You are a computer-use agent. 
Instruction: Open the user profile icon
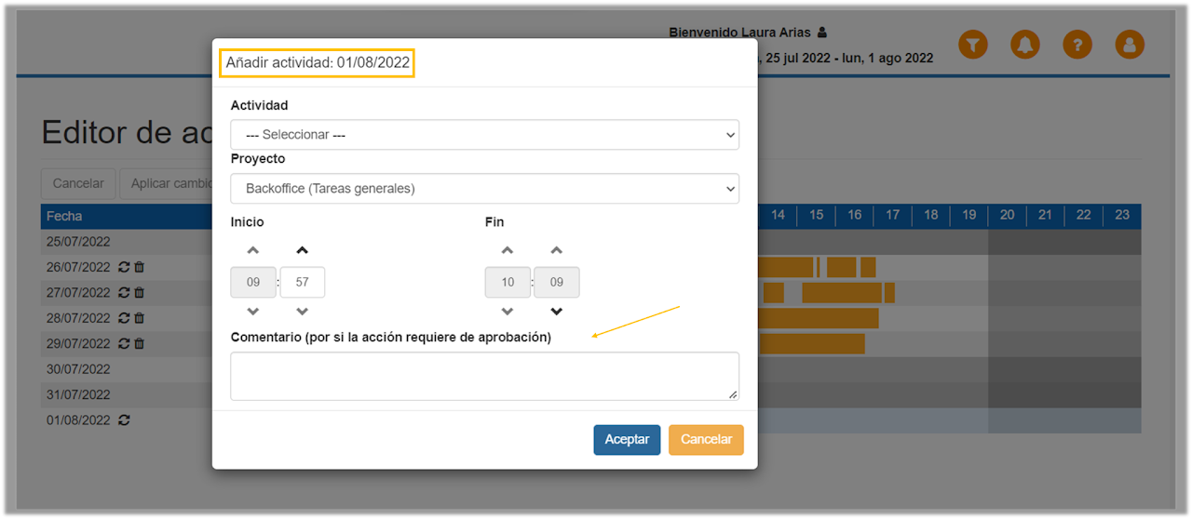point(1130,44)
